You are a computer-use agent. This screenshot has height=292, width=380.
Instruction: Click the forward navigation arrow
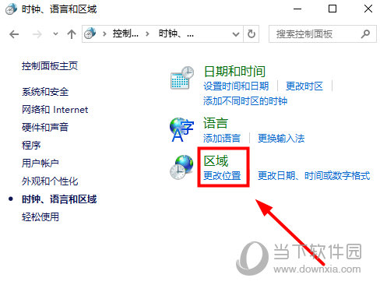pyautogui.click(x=37, y=34)
